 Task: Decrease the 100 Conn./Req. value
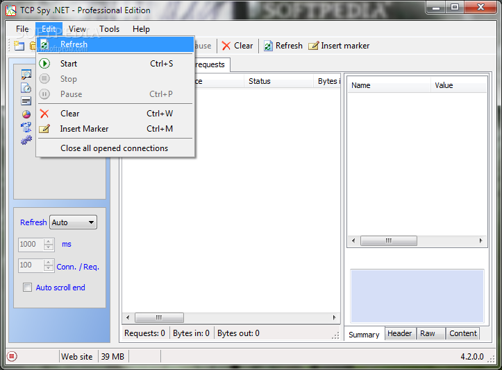[49, 268]
